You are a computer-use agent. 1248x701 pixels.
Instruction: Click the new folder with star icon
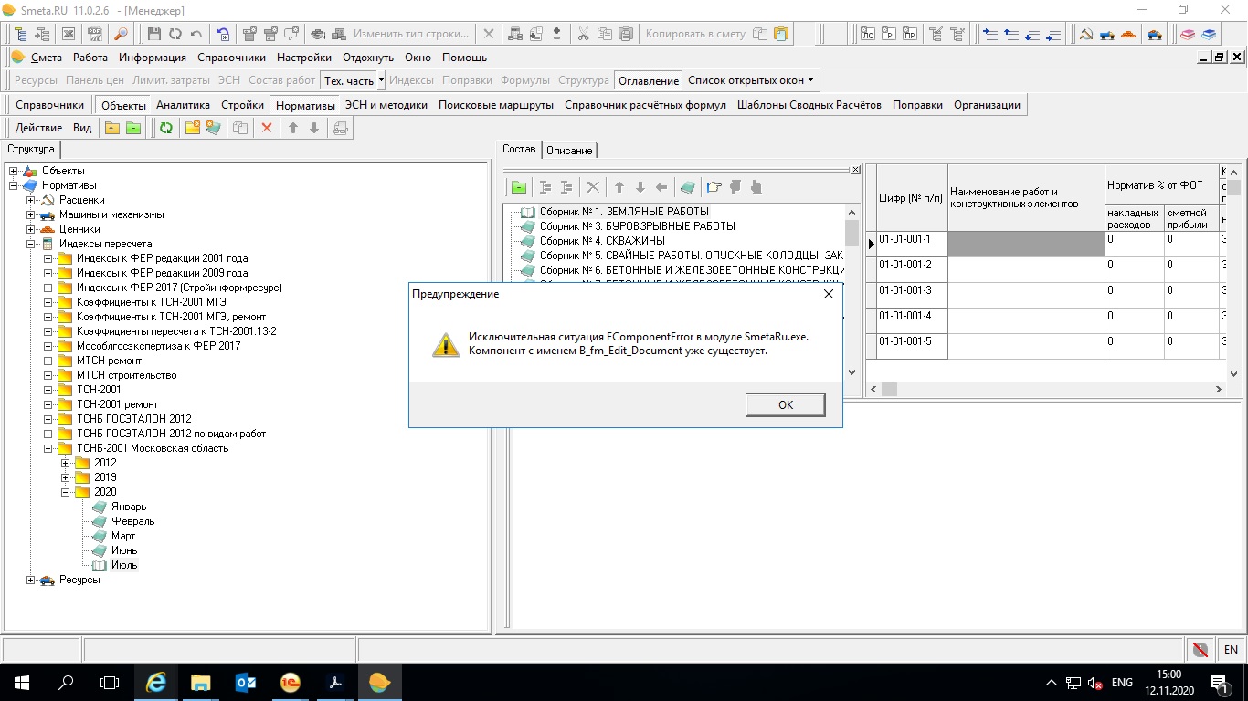pyautogui.click(x=193, y=128)
